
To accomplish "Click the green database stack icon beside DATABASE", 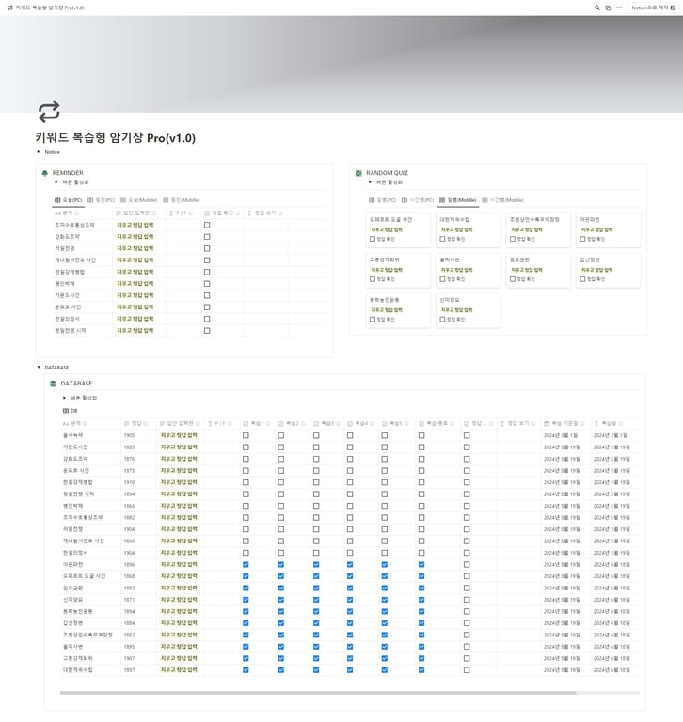I will (53, 384).
